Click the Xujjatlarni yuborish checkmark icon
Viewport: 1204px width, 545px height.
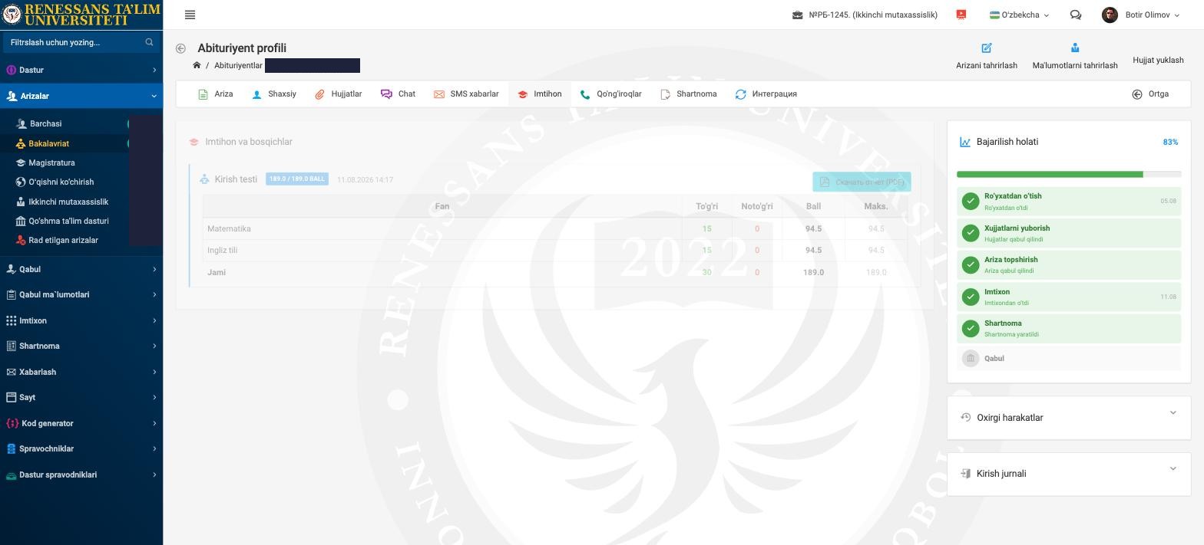click(x=971, y=233)
